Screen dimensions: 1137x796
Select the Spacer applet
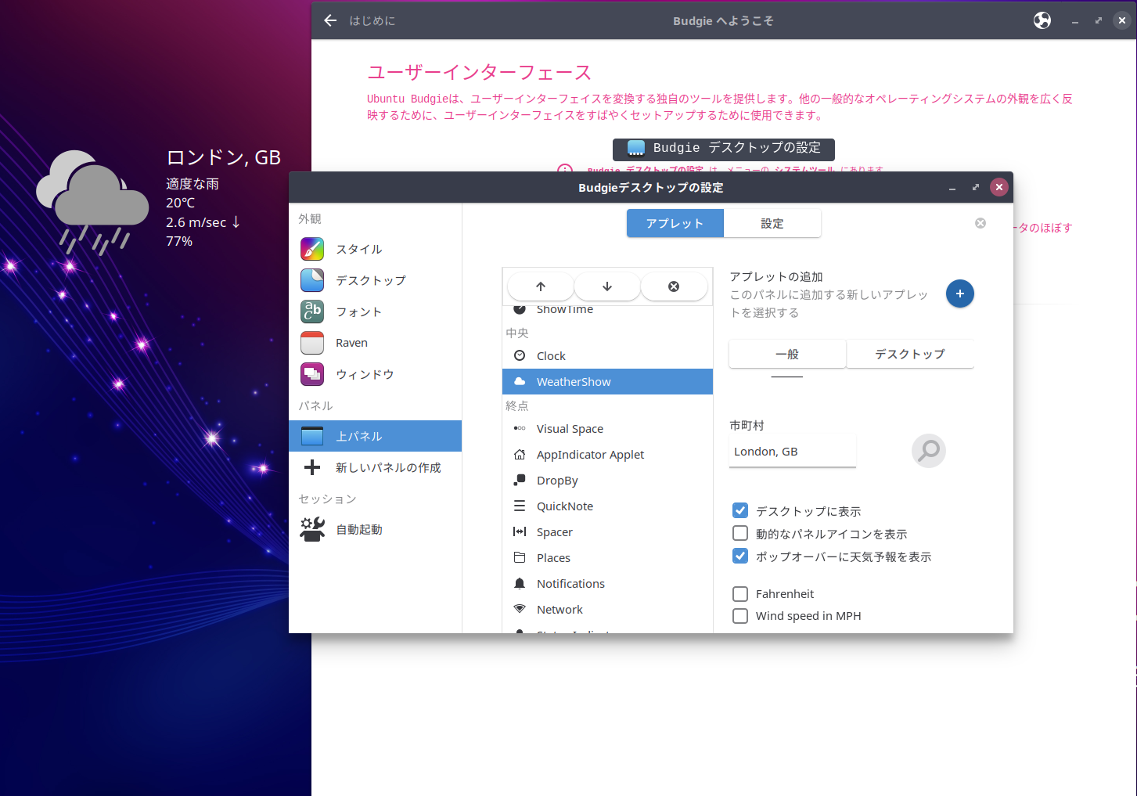coord(607,532)
